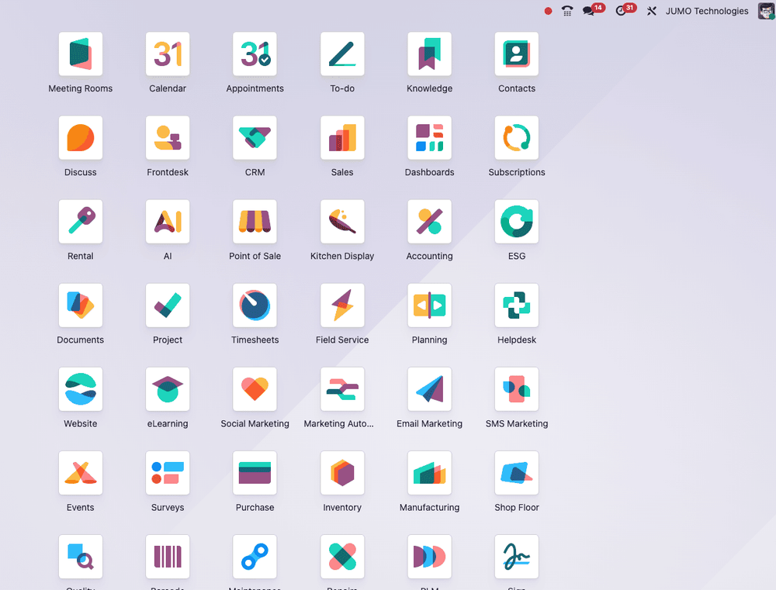Open the Kitchen Display app
This screenshot has width=776, height=590.
tap(342, 222)
